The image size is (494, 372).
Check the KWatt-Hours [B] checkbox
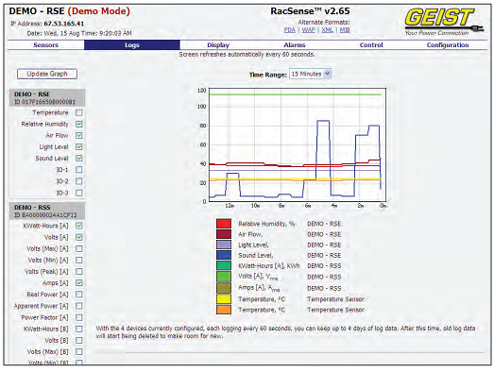pos(79,329)
